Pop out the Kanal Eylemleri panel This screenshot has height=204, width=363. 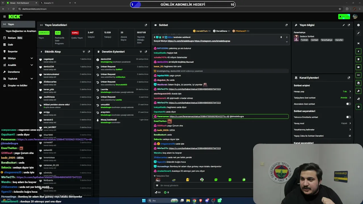[x=349, y=78]
